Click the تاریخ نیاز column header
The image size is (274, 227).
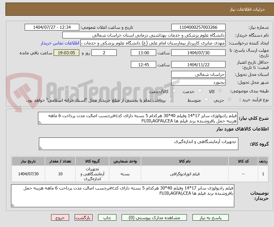[28, 161]
